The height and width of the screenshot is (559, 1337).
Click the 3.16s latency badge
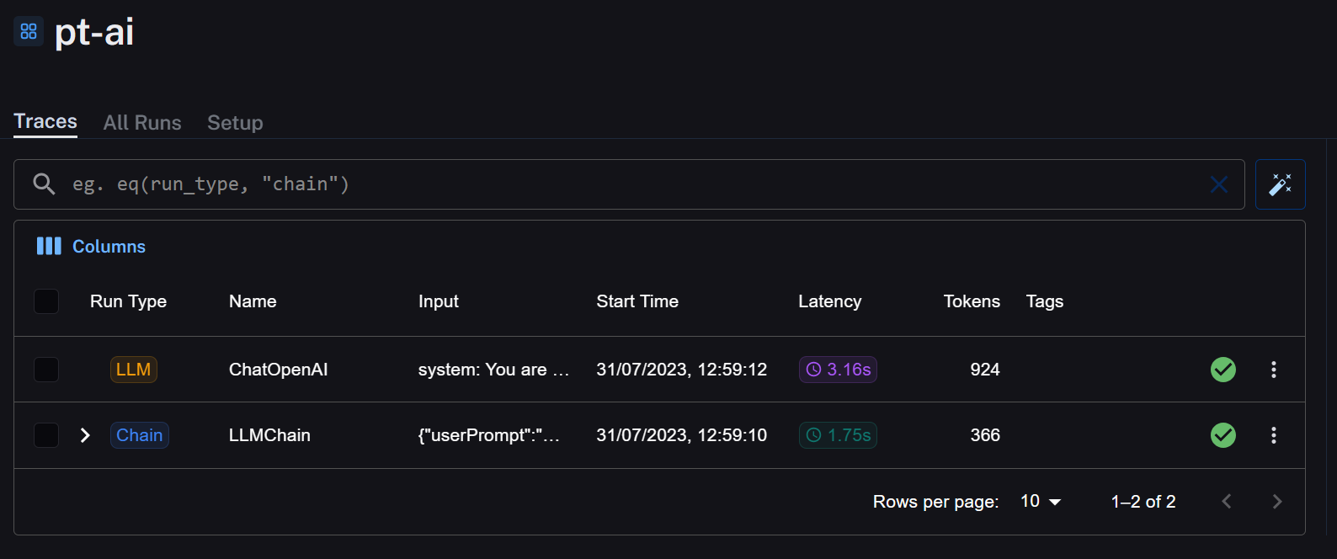tap(838, 370)
